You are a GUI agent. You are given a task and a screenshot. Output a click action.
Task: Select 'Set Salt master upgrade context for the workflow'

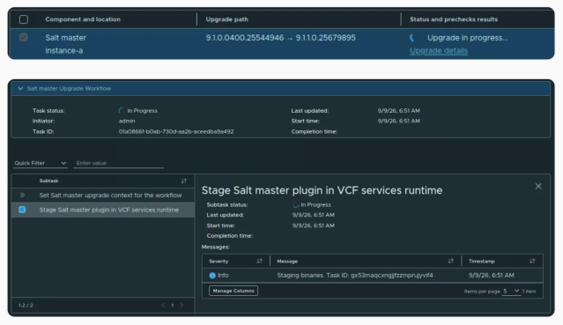(110, 195)
